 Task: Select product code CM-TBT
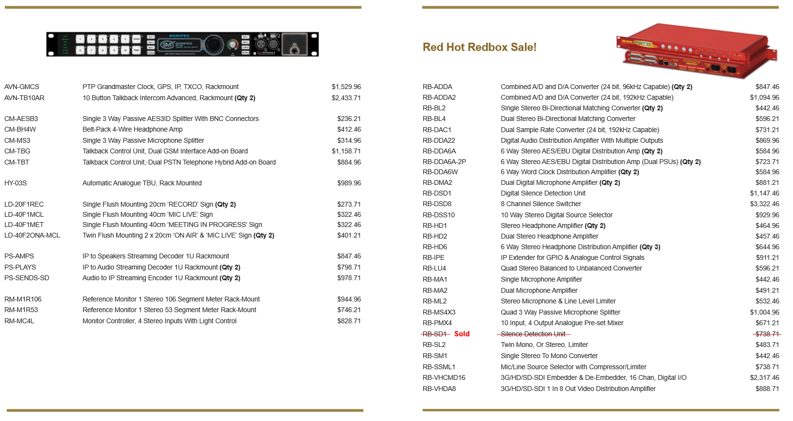17,162
